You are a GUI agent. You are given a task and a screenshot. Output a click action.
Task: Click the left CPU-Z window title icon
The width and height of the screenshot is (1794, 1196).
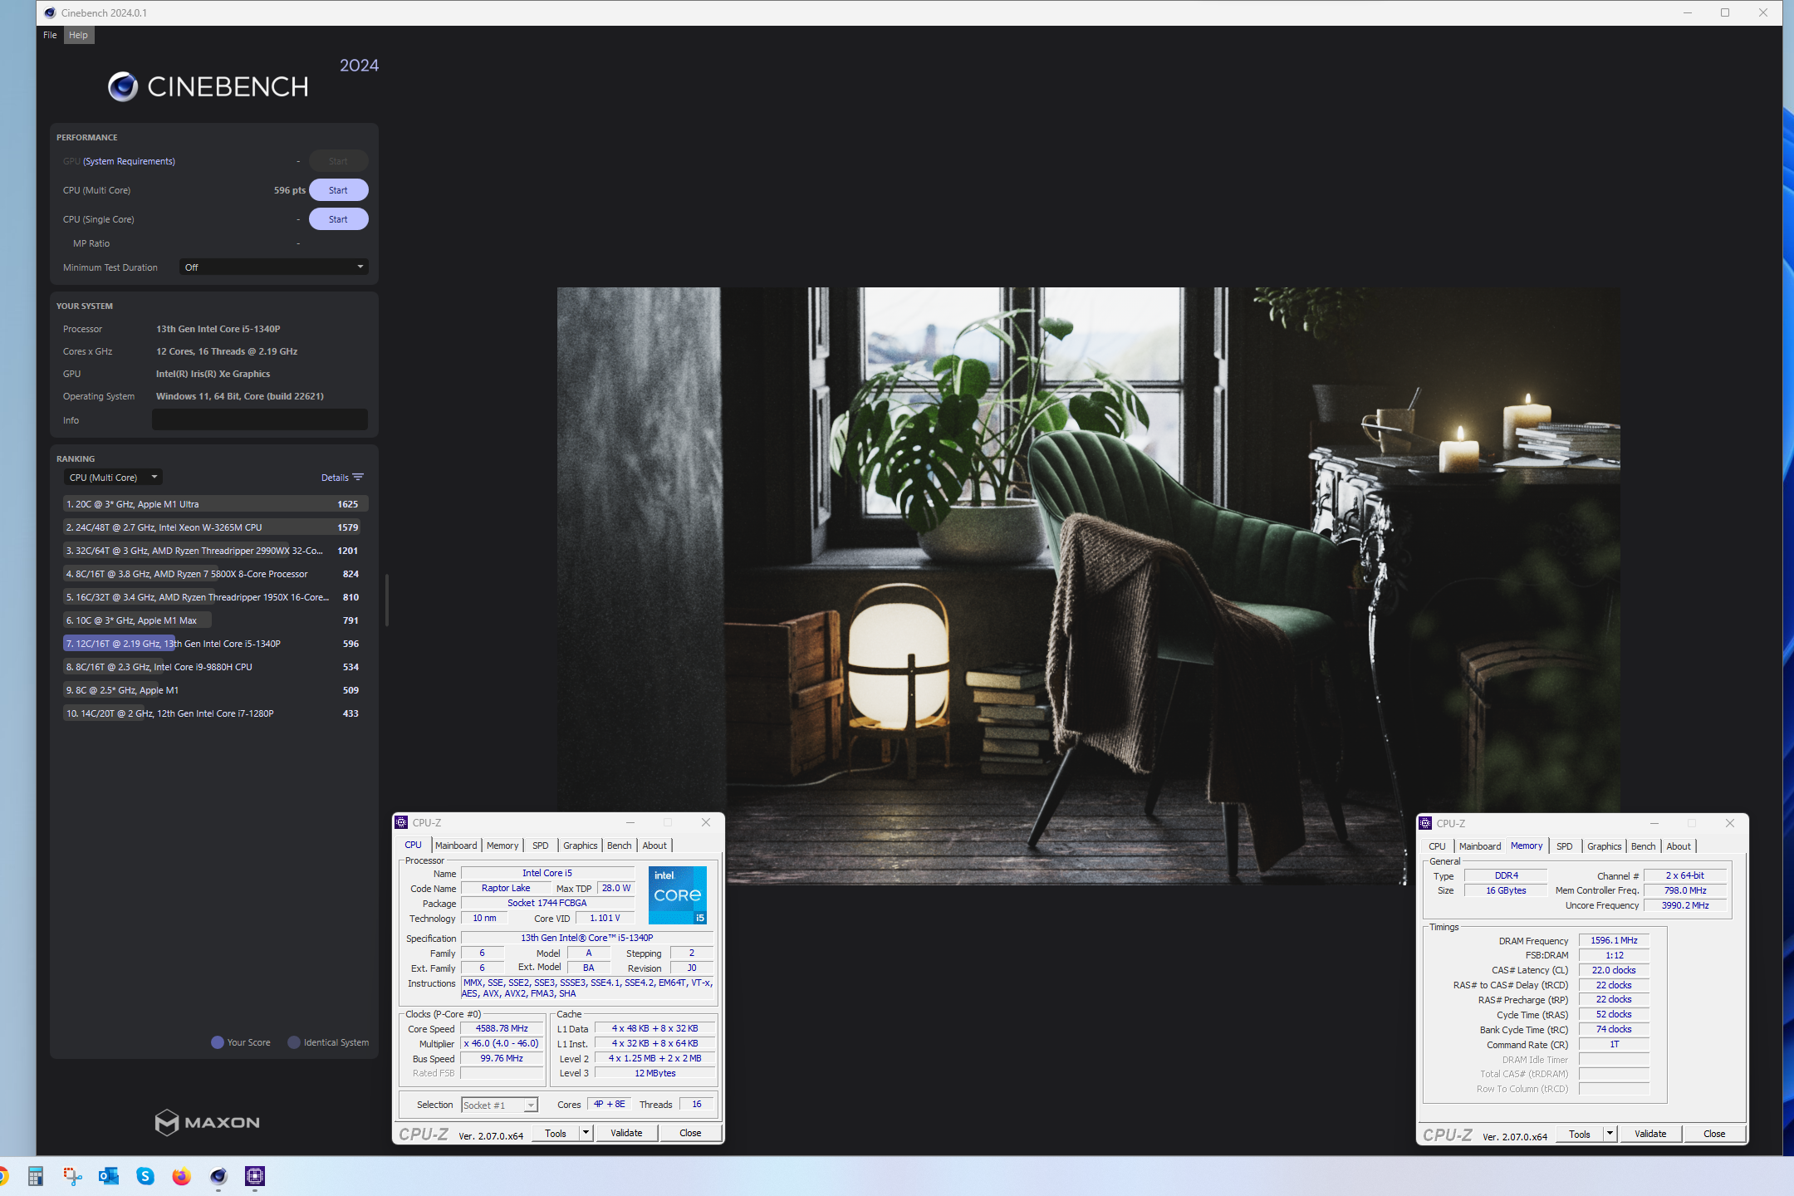402,822
